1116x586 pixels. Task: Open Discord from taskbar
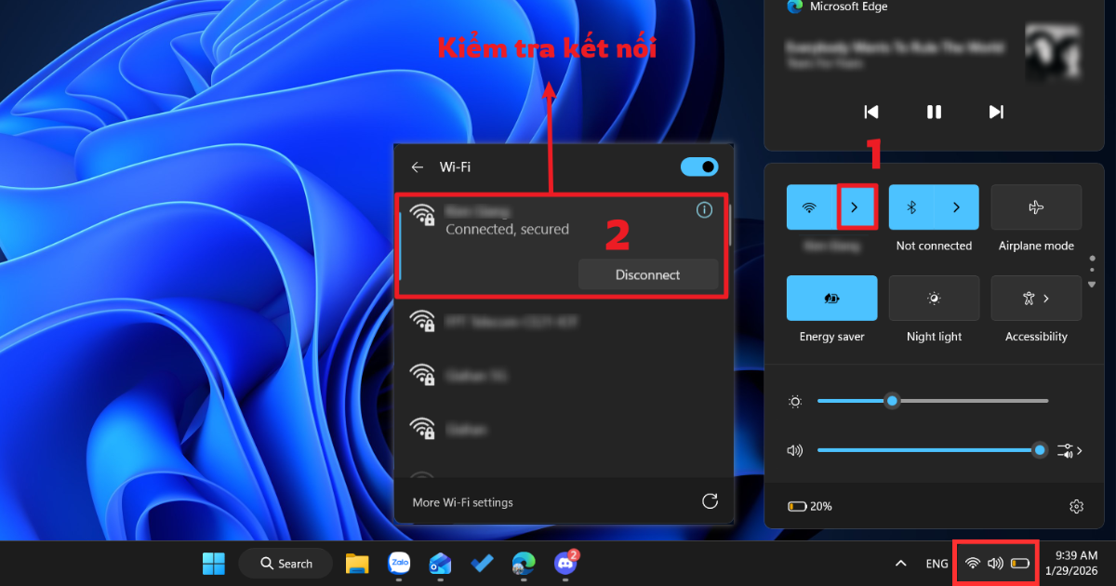tap(565, 562)
